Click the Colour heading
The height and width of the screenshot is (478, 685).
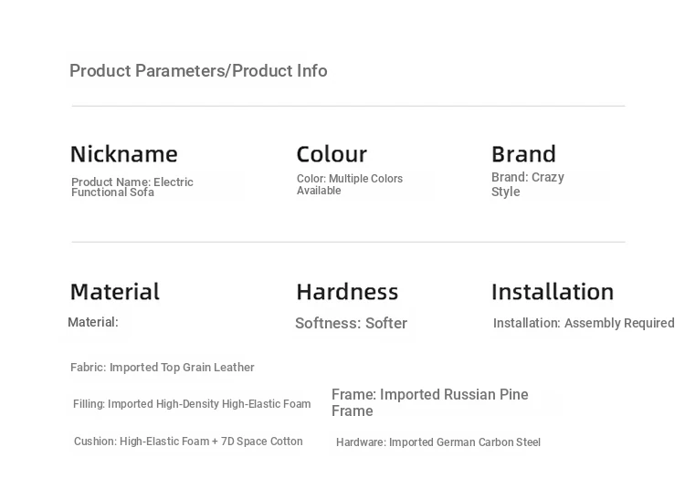pyautogui.click(x=332, y=154)
